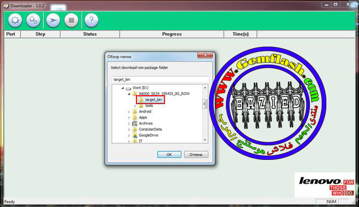Open settings with the single gear icon
The width and height of the screenshot is (359, 207).
(x=15, y=20)
